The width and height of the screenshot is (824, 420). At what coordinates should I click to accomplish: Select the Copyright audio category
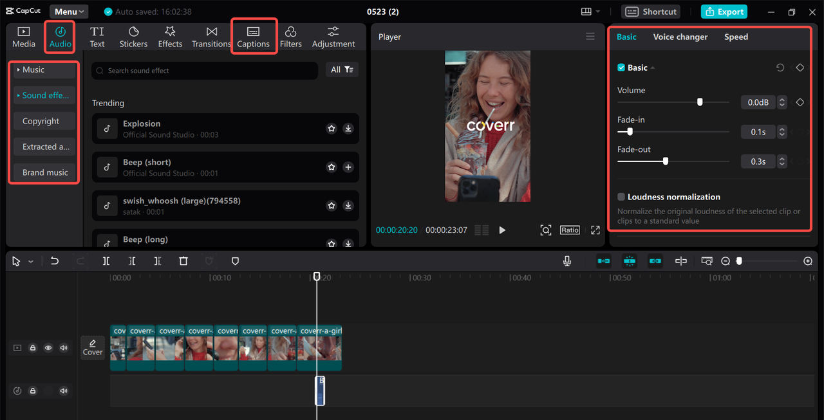44,121
